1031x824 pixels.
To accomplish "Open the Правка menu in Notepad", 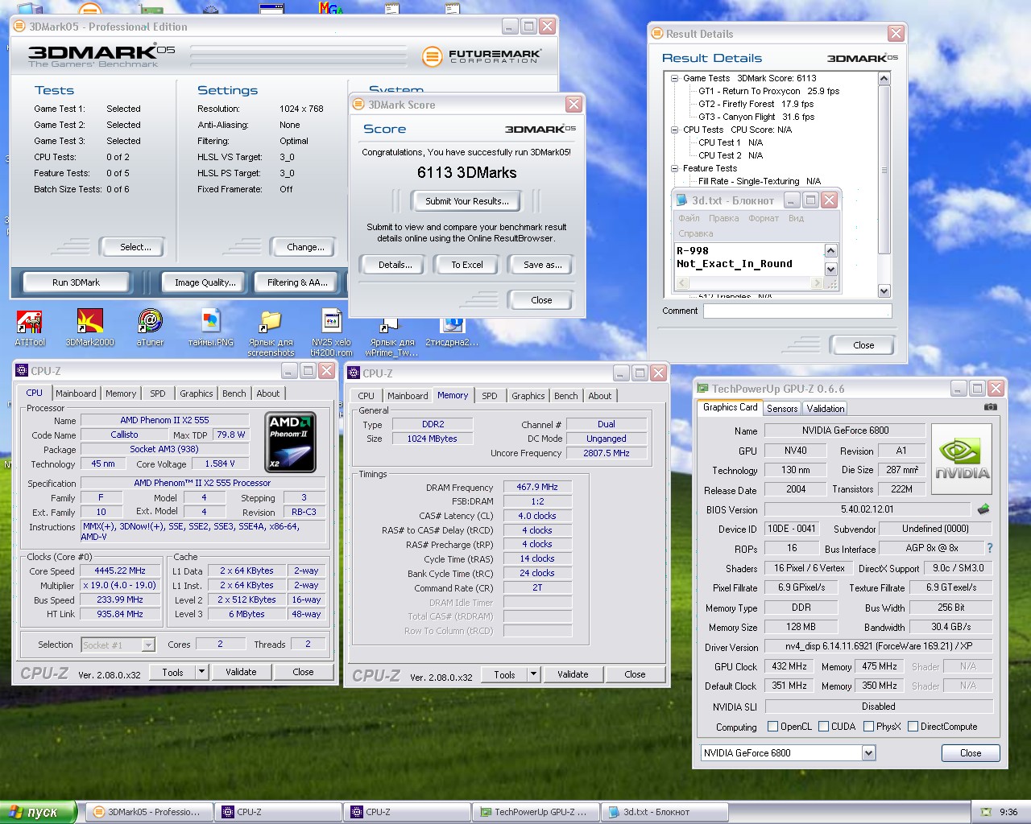I will click(x=724, y=218).
